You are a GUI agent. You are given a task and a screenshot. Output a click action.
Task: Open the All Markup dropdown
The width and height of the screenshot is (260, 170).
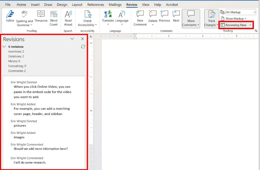coord(241,12)
